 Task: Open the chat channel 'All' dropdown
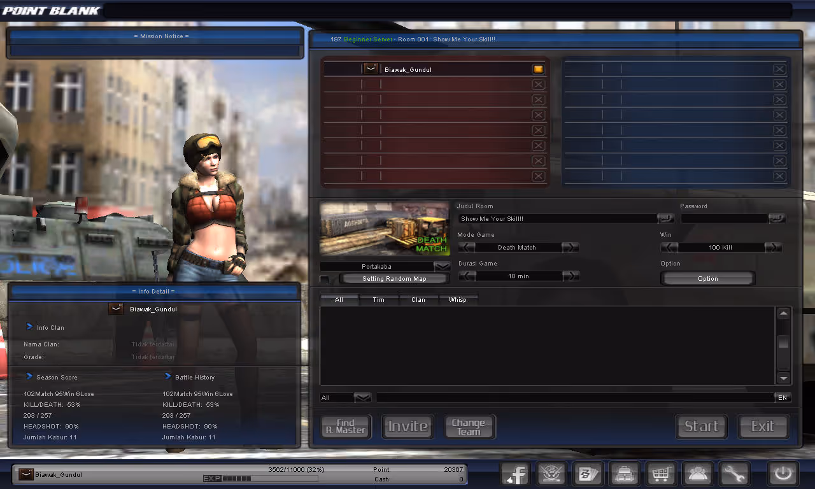pos(362,397)
